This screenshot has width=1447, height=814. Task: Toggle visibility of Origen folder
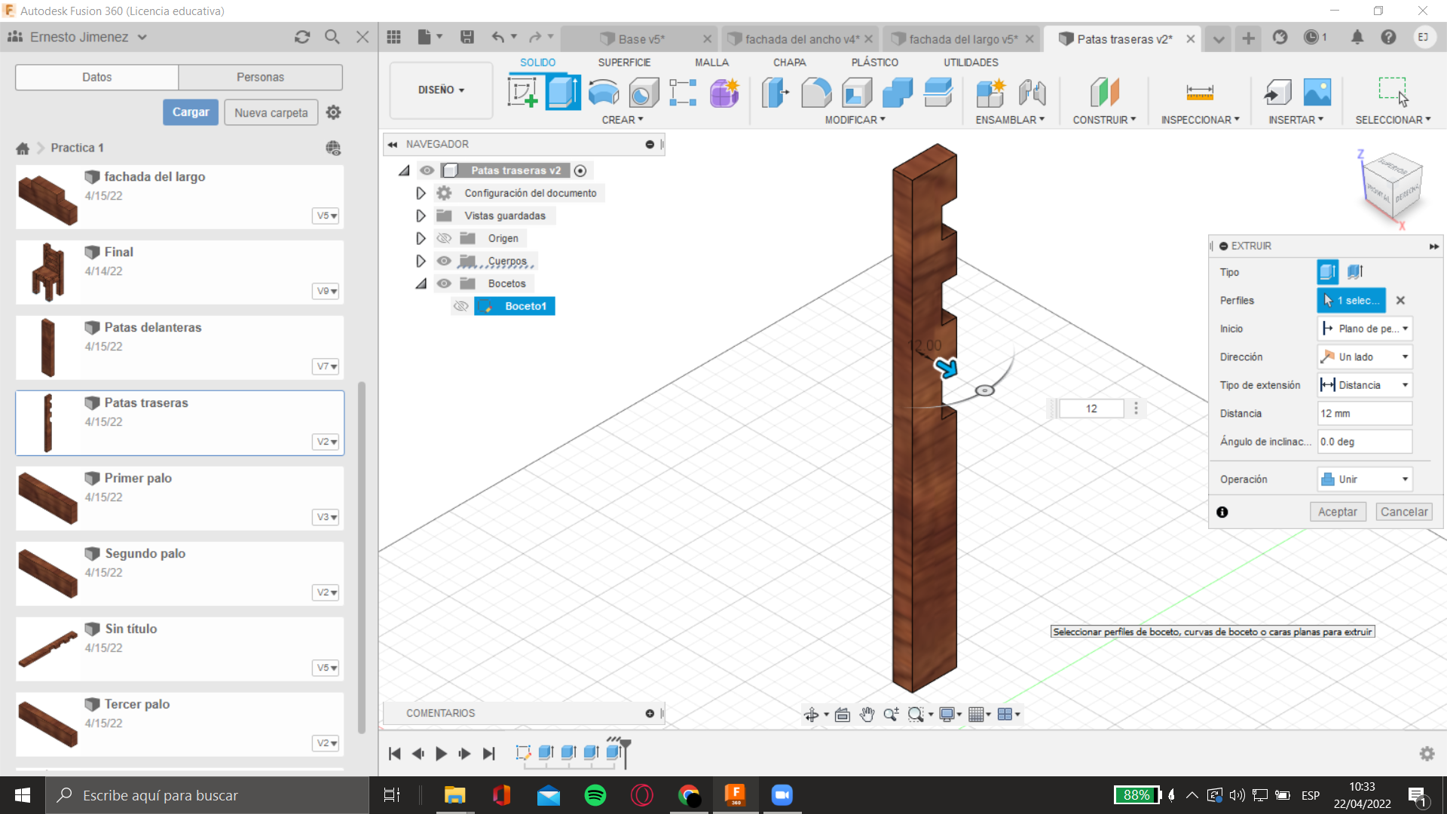[444, 238]
